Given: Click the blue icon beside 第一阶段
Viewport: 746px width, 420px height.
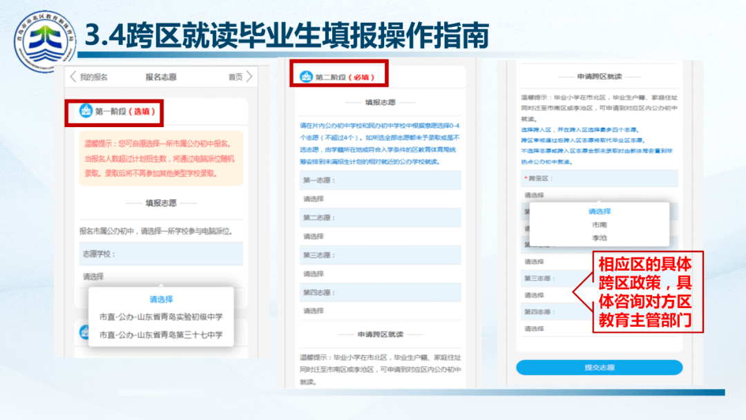Looking at the screenshot, I should point(86,111).
